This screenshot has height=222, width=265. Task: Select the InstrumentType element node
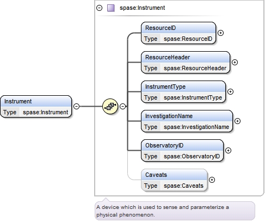[x=183, y=92]
